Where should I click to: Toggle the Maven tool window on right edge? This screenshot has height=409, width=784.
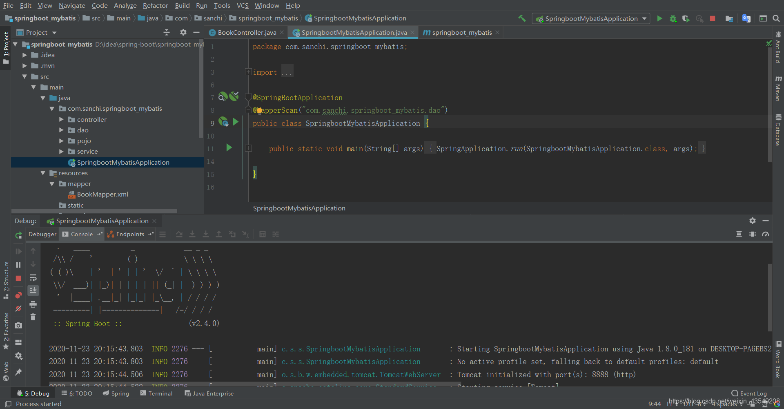(x=778, y=88)
